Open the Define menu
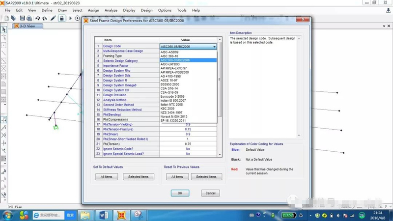Screen dimensions: 393x221 point(47,10)
